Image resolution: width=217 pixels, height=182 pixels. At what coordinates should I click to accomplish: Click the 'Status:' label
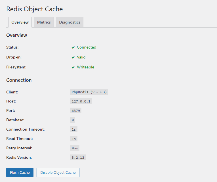(x=12, y=47)
